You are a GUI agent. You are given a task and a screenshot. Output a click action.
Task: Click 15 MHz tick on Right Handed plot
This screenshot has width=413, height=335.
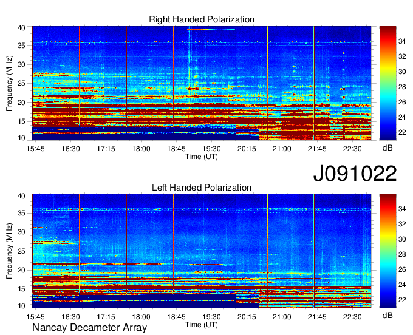click(x=21, y=121)
